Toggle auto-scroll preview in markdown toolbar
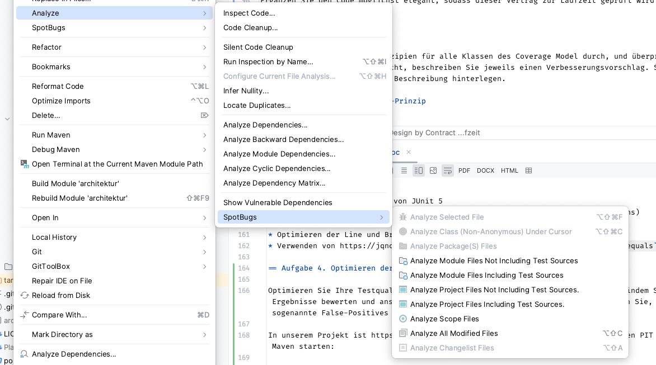 (x=448, y=170)
